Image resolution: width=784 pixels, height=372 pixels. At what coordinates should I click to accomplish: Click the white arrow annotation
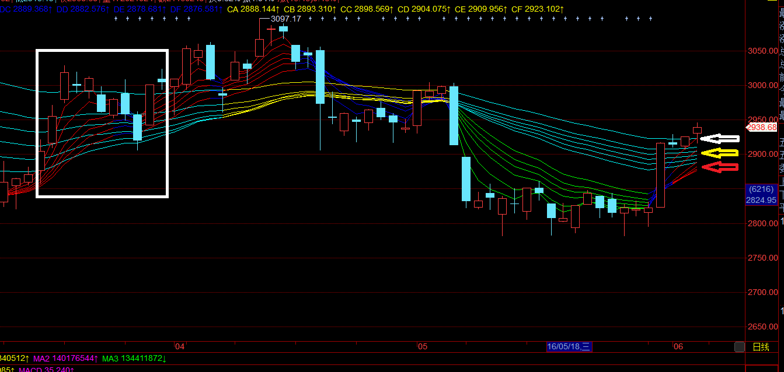720,139
